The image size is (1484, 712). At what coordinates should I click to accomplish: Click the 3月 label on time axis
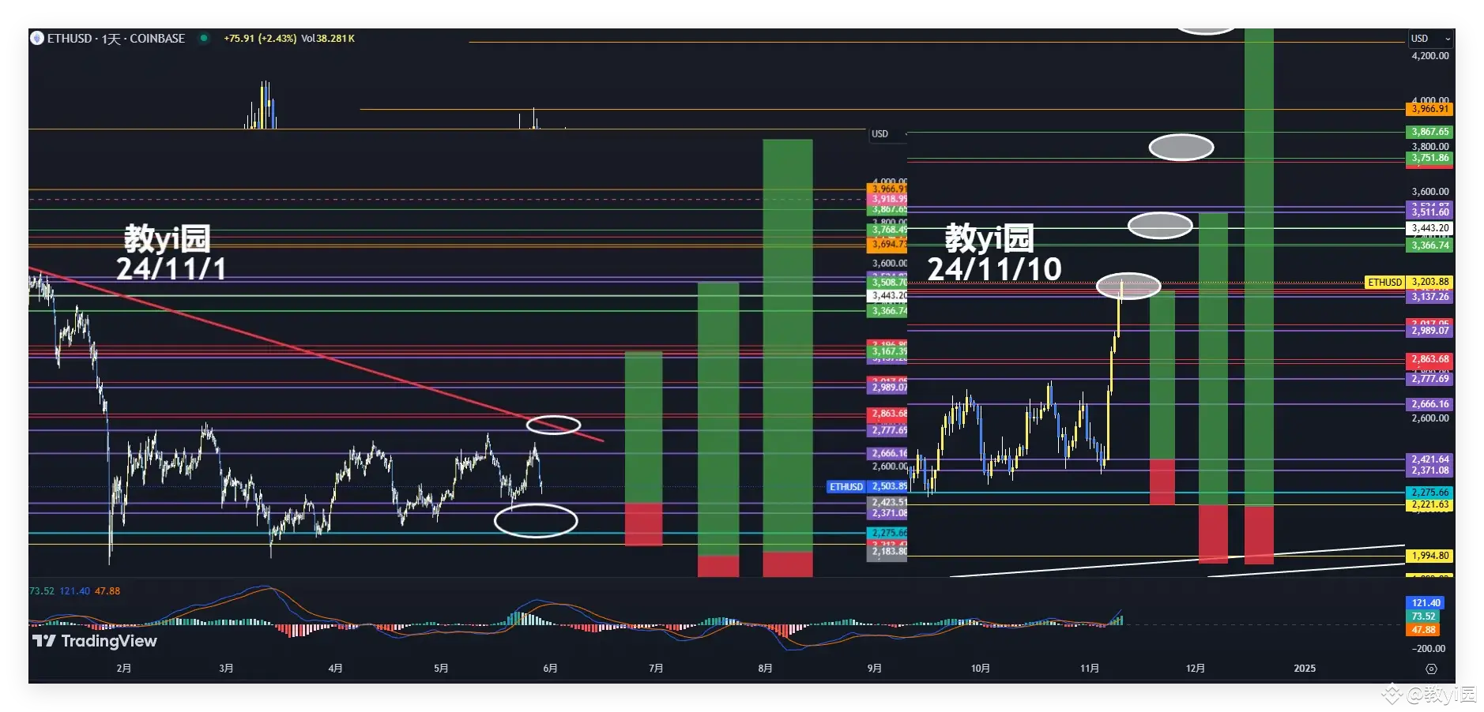[227, 669]
